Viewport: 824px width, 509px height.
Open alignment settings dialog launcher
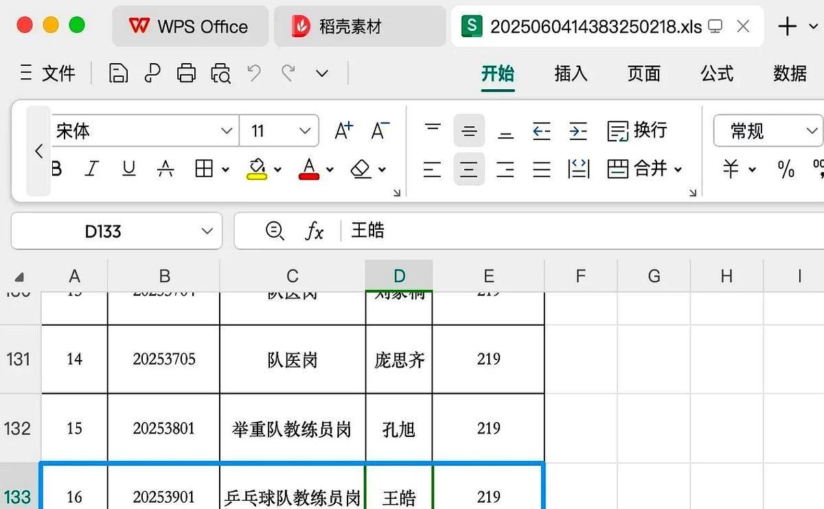pos(693,194)
